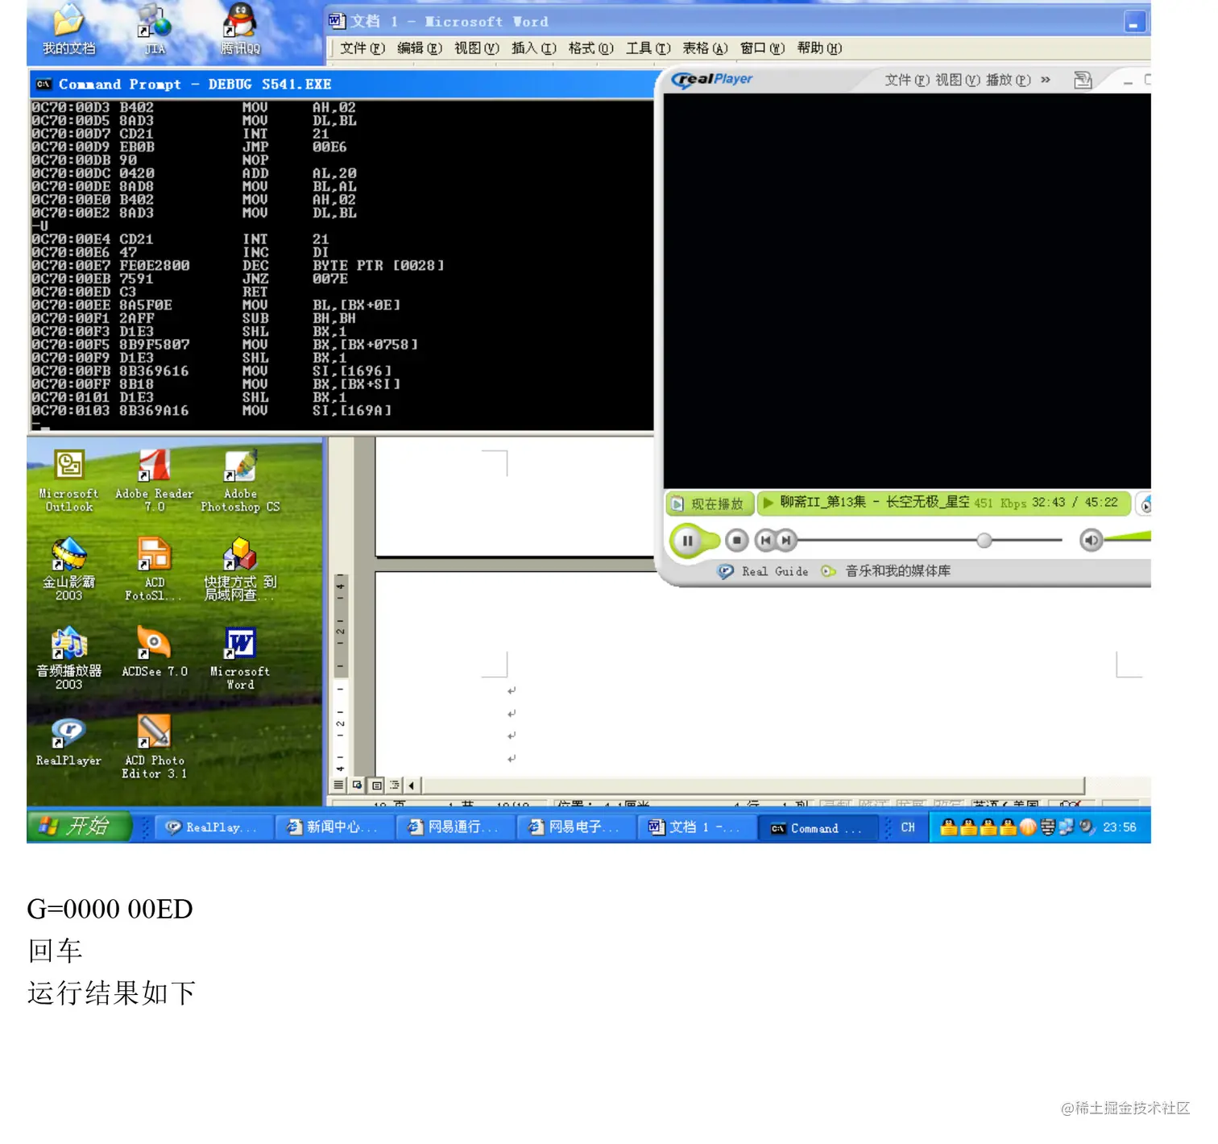
Task: Click tray volume speaker icon
Action: coord(1087,827)
